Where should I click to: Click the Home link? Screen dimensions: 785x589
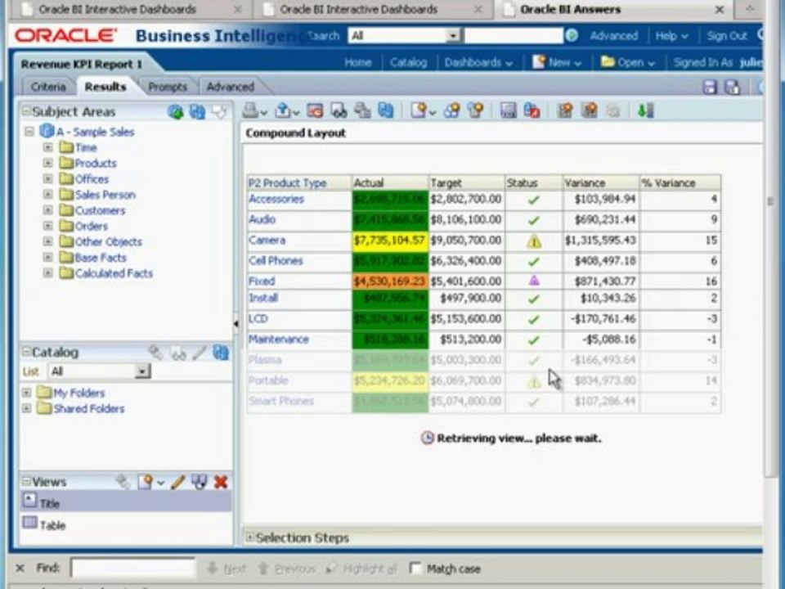[x=358, y=63]
